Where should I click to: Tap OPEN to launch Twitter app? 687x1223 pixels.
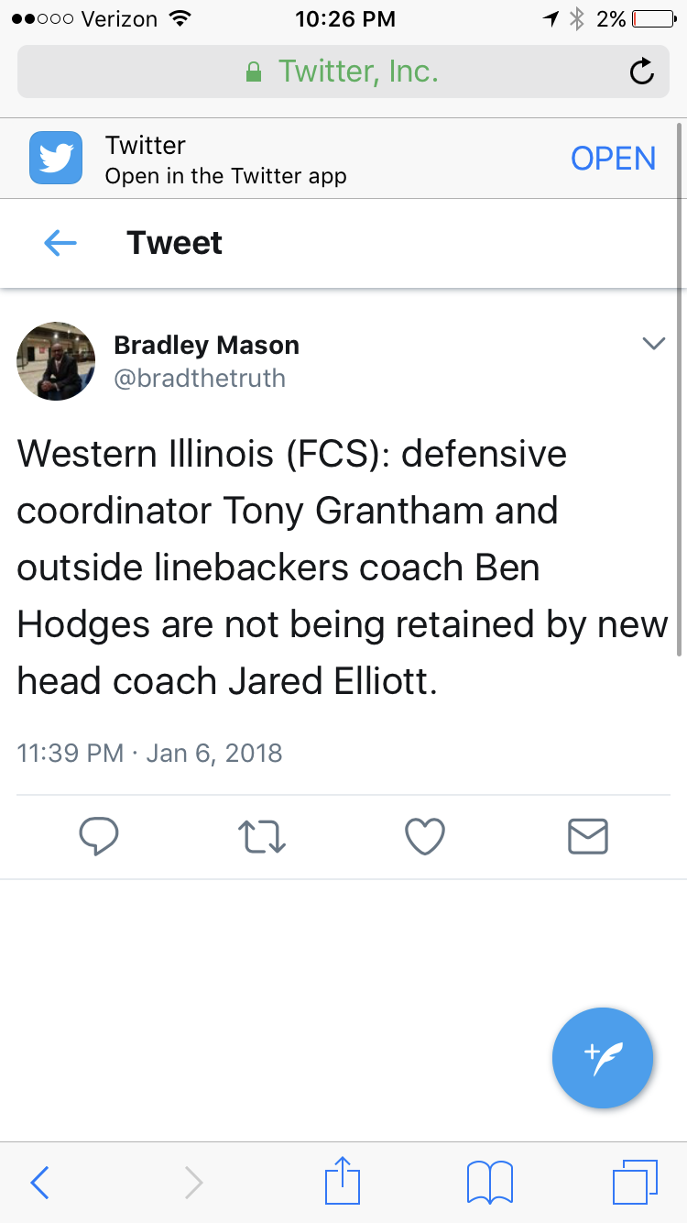[x=613, y=159]
